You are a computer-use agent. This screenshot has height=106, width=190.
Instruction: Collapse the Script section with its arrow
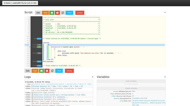[x=165, y=13]
